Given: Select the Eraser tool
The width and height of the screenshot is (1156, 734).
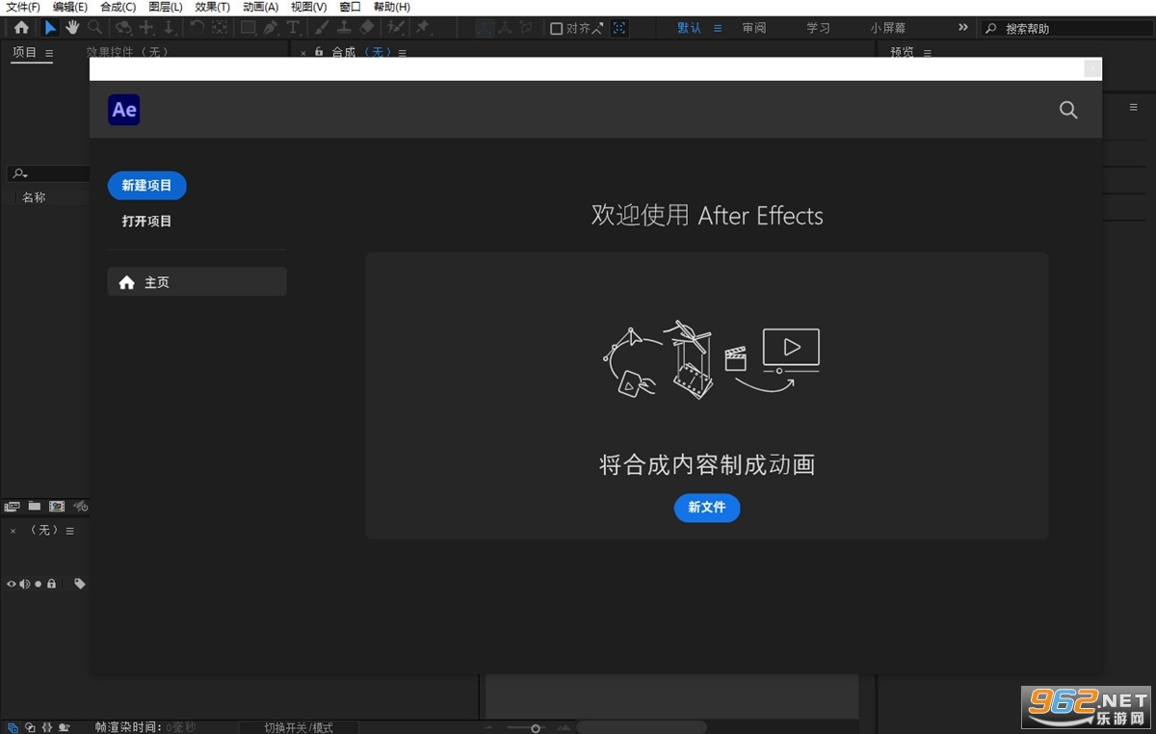Looking at the screenshot, I should coord(366,28).
